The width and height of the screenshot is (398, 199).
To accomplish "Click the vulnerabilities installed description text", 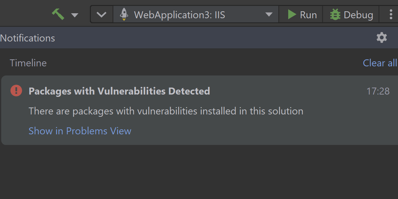I will coord(166,111).
